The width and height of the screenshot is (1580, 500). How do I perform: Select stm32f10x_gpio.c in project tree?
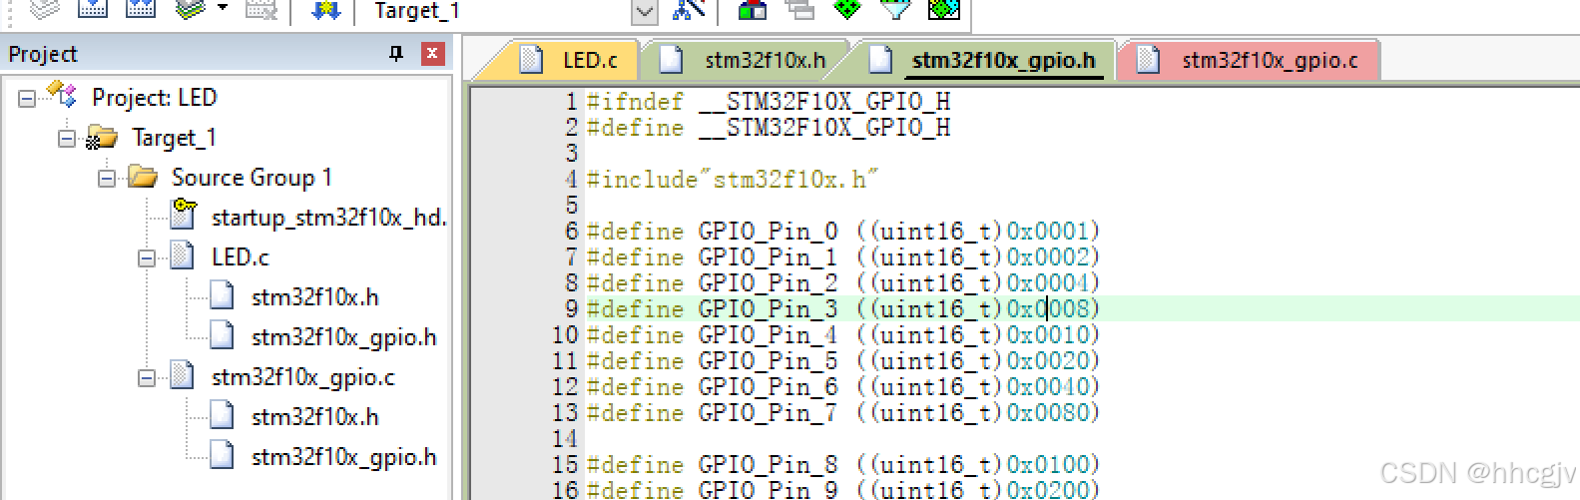pos(303,377)
